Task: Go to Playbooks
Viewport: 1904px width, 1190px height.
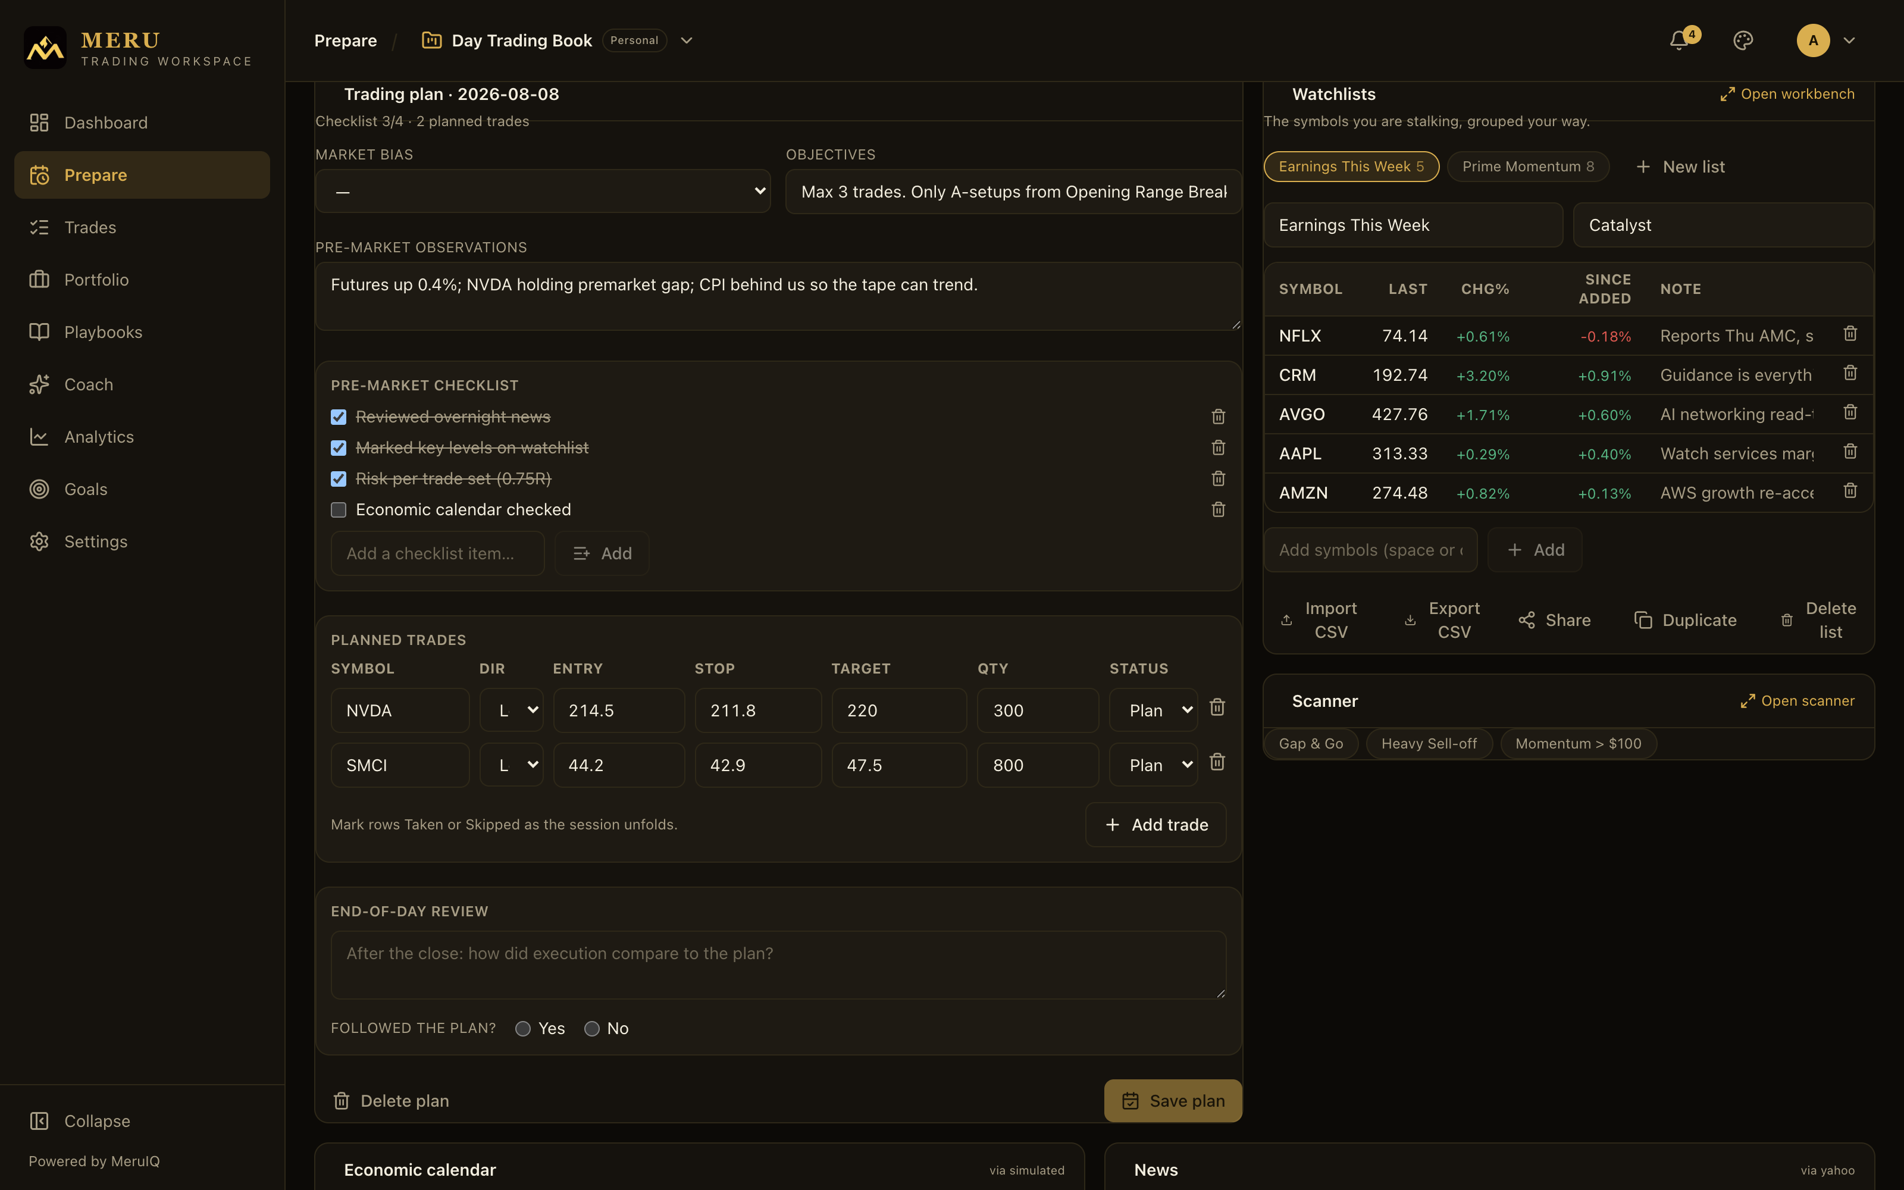Action: (142, 331)
